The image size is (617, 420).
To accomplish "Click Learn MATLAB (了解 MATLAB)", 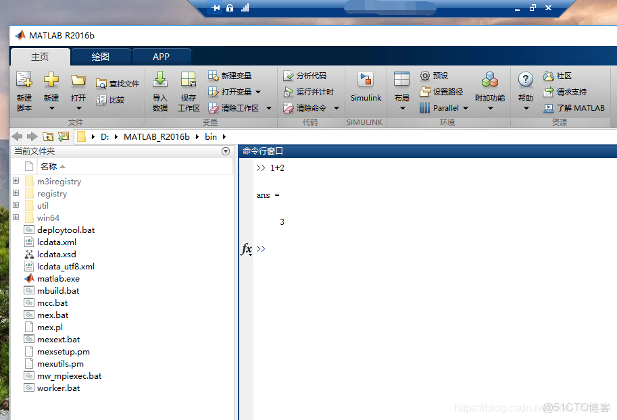I will (574, 108).
